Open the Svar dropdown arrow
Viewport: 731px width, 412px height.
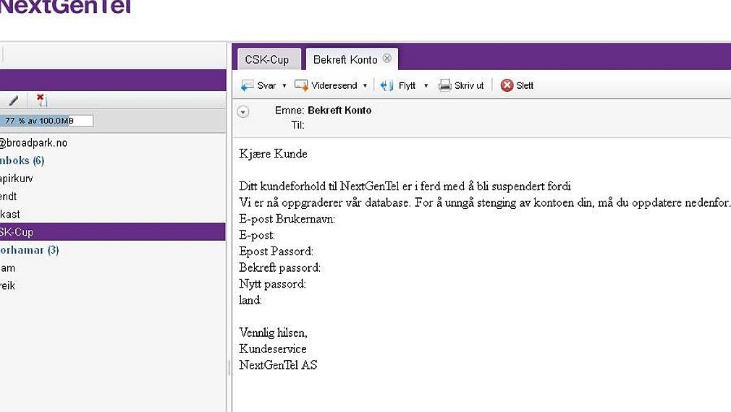coord(284,86)
